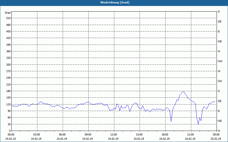Screen dimensions: 228x142
Task: Select the "90" degree axis value
Action: (9, 111)
